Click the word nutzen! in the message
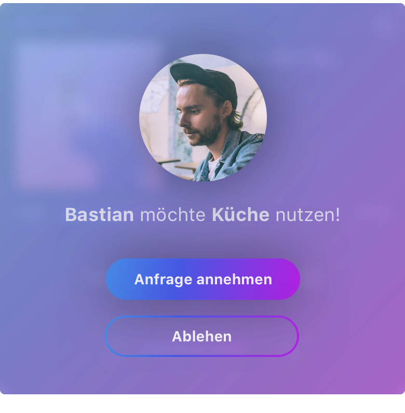This screenshot has height=413, width=405. 308,215
